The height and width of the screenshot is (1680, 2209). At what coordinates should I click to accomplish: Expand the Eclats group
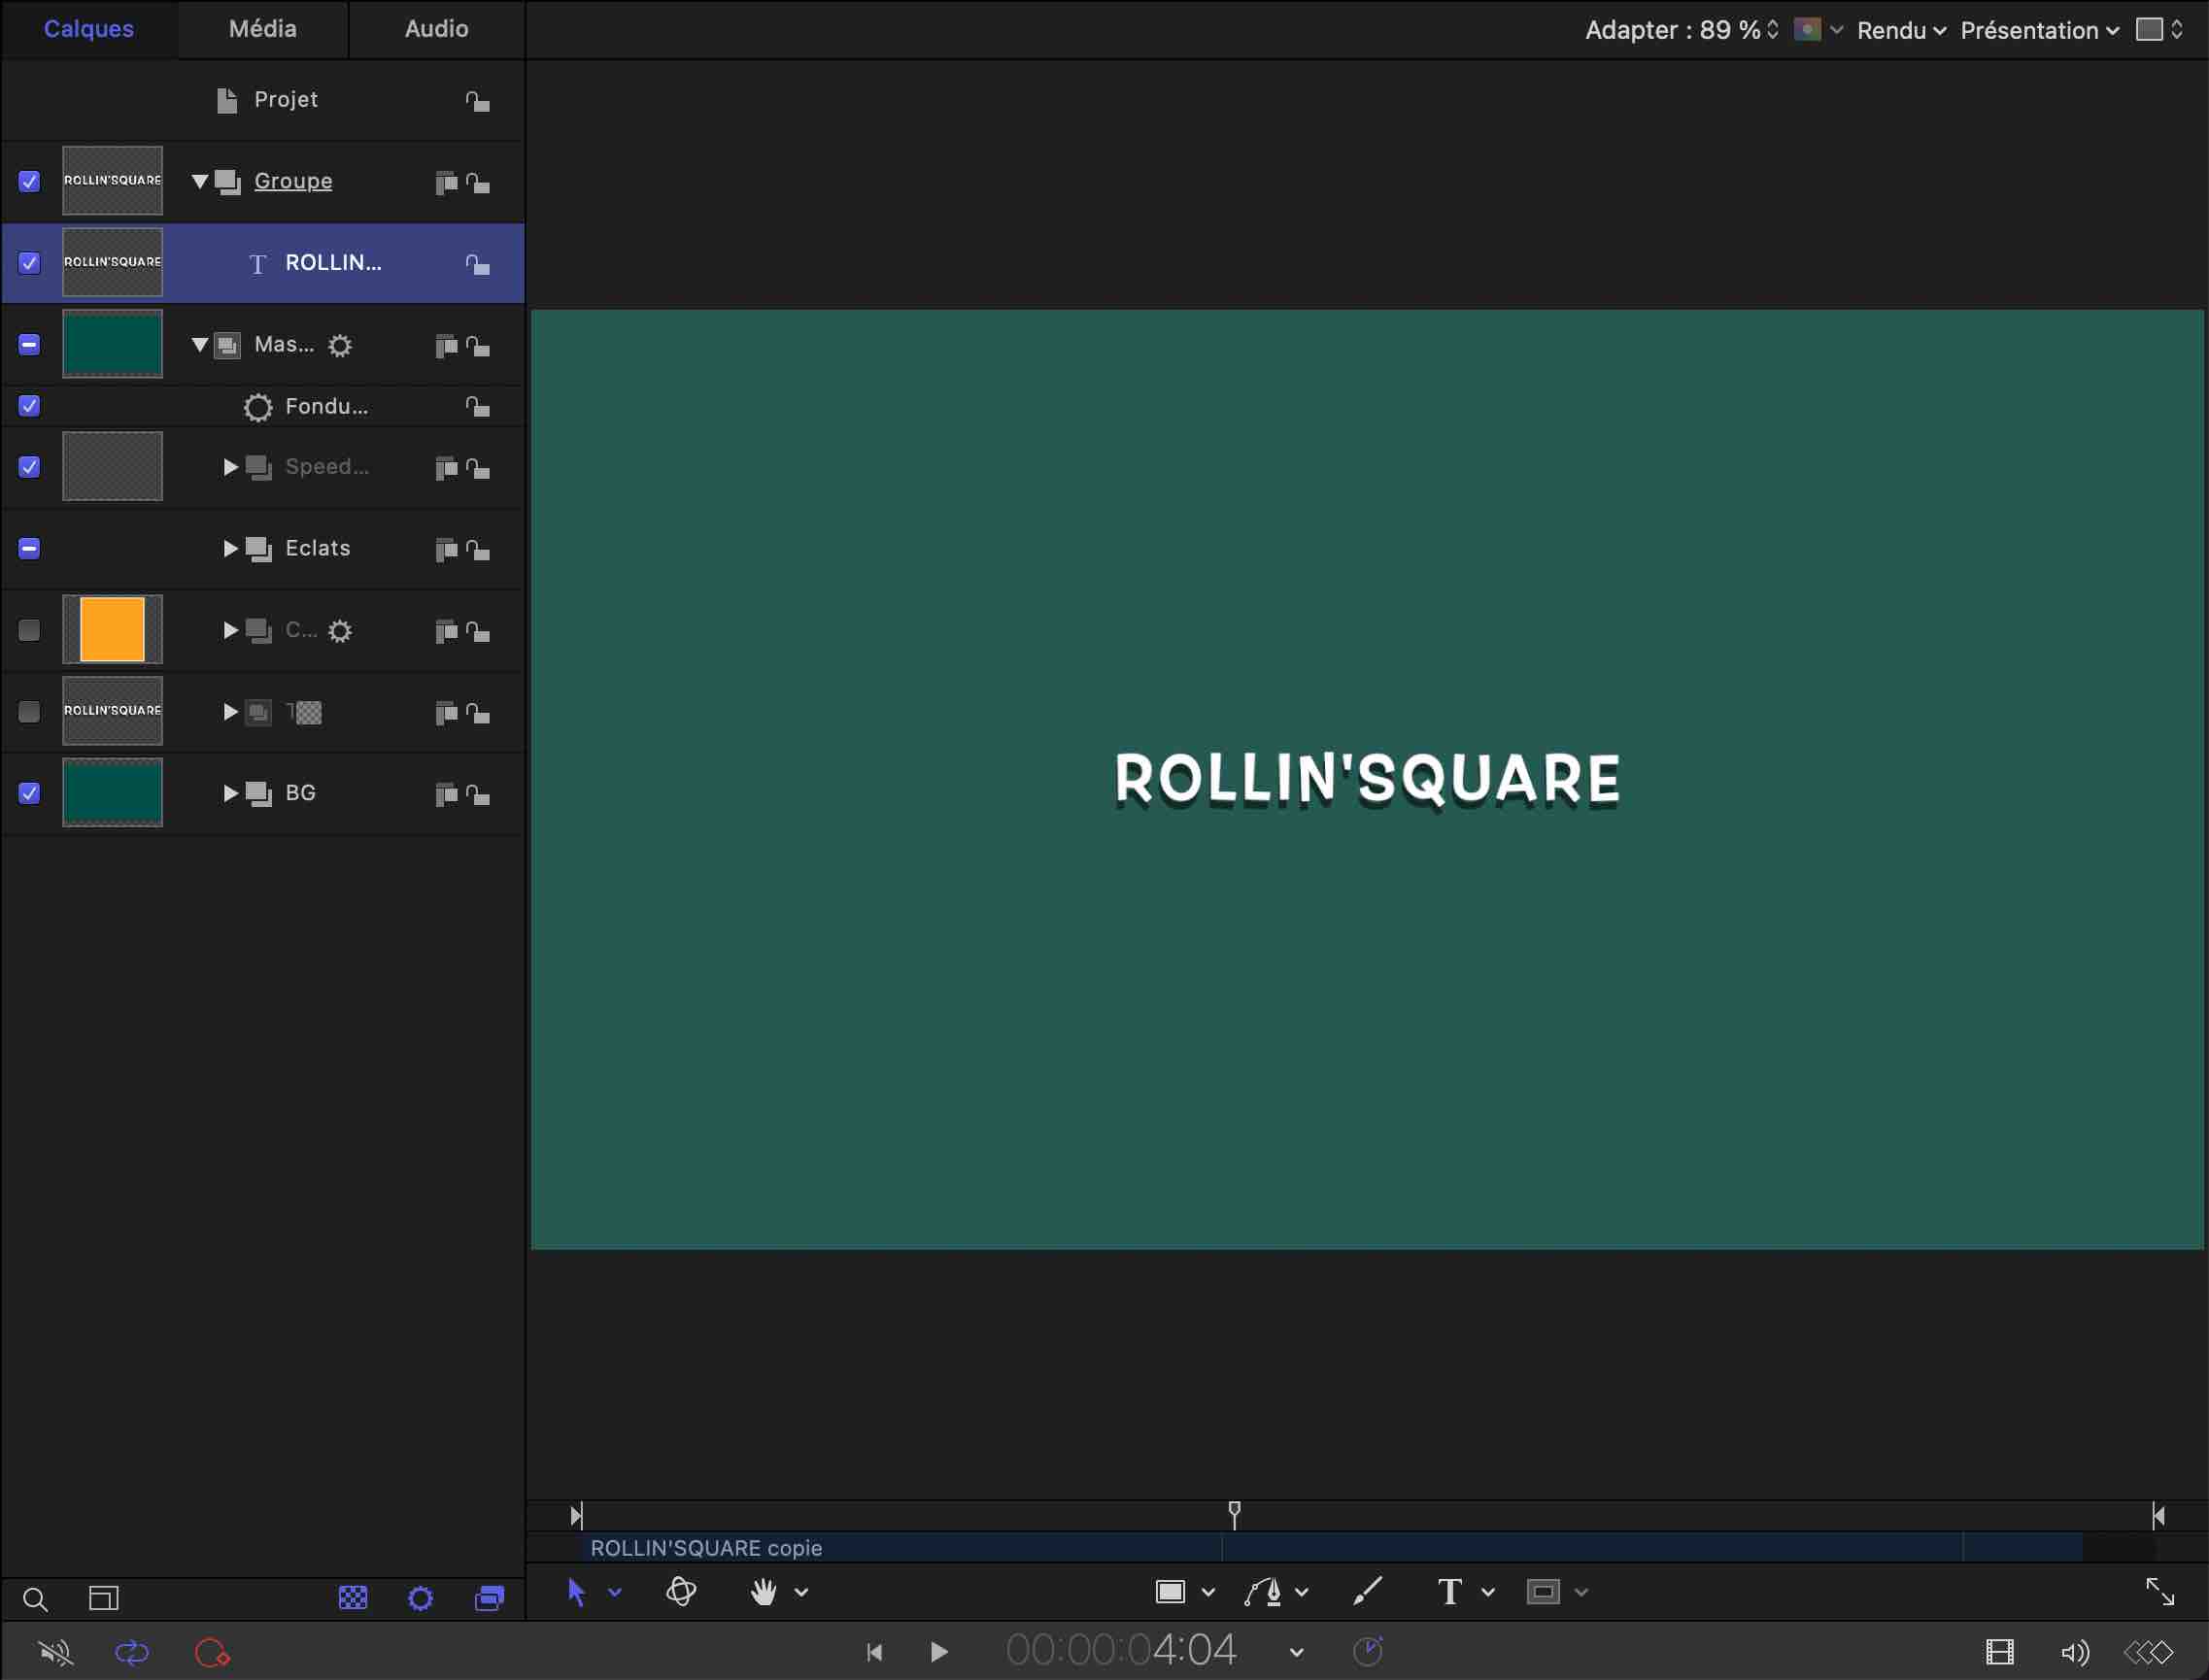pos(230,549)
